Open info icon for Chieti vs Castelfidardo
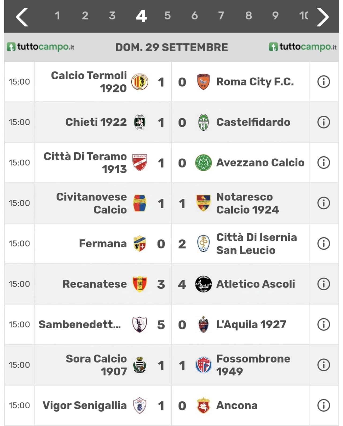343x426 pixels. coord(323,122)
